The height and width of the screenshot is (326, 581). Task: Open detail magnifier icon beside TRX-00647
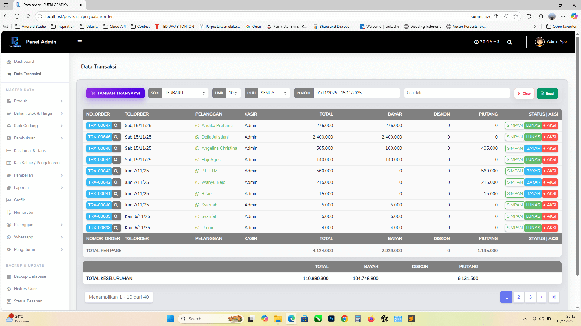click(x=116, y=126)
